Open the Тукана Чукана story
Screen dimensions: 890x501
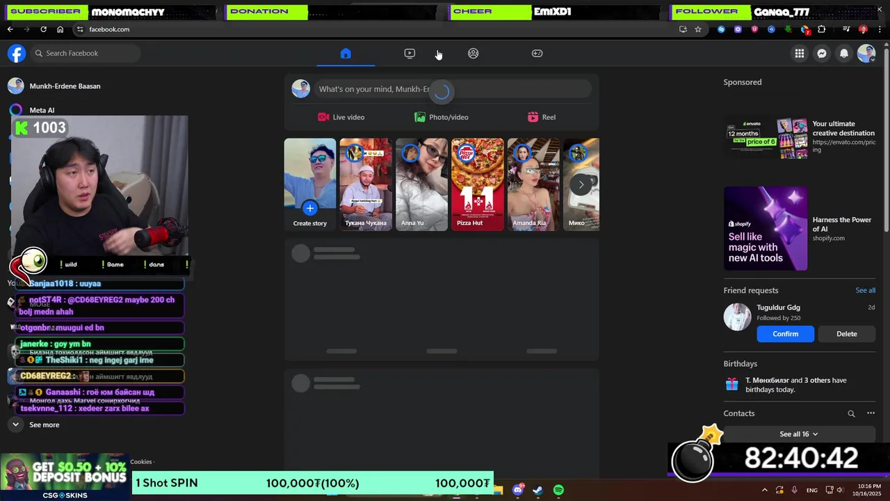click(366, 184)
